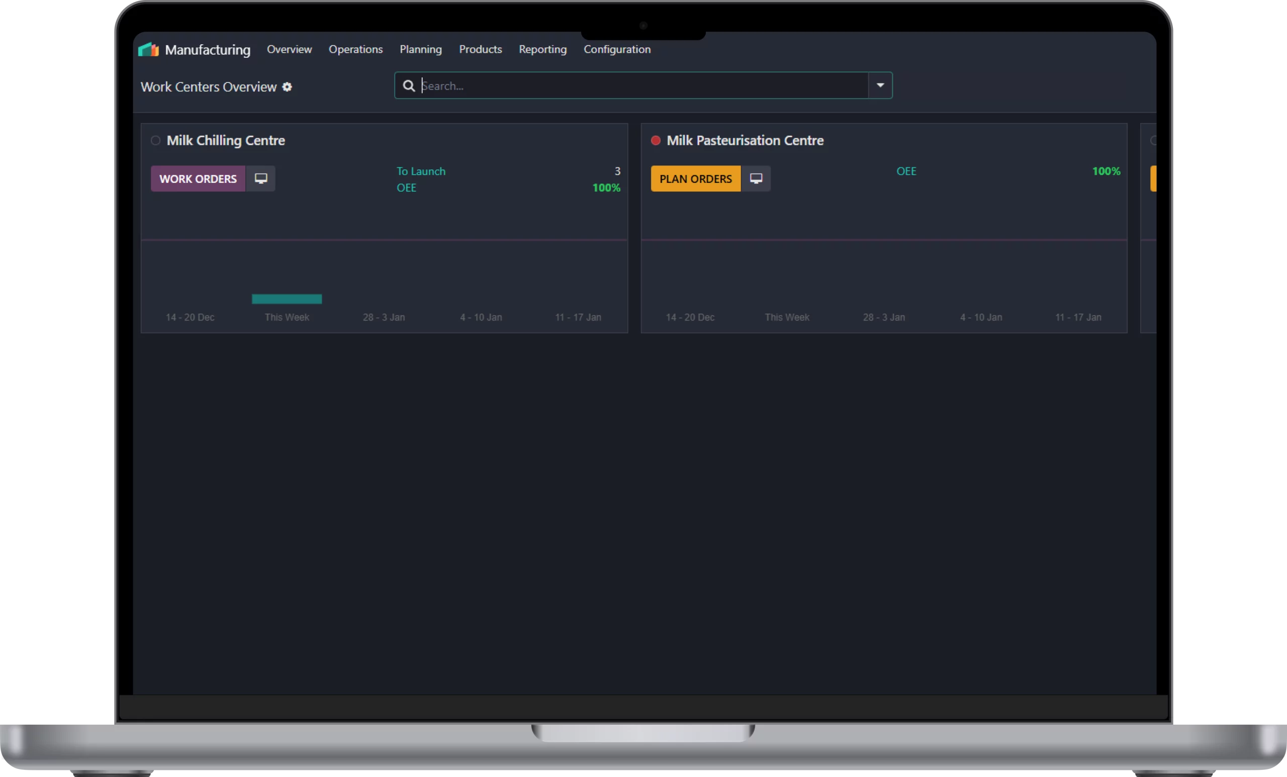1287x777 pixels.
Task: Open the Products menu
Action: (480, 50)
